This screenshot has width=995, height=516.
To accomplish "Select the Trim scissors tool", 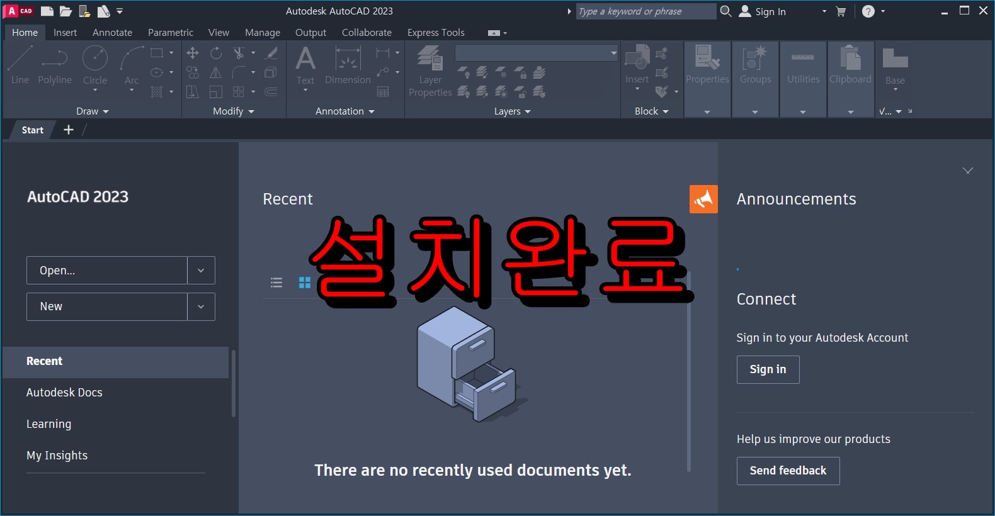I will 239,53.
